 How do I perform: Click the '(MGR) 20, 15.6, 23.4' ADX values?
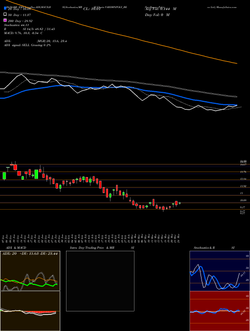pyautogui.click(x=51, y=41)
